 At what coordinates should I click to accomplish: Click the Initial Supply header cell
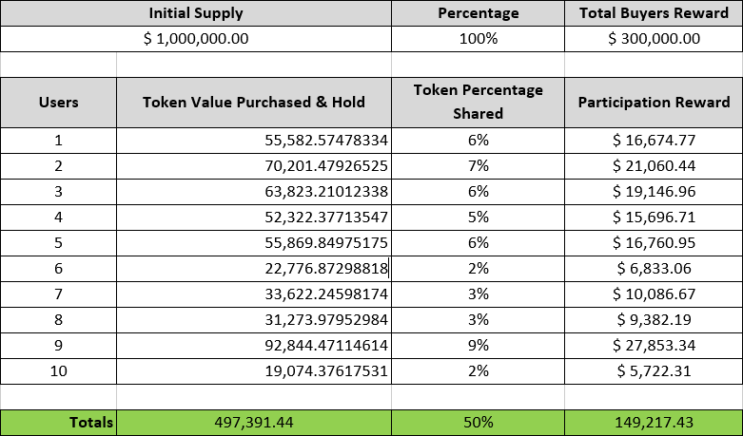pos(196,13)
